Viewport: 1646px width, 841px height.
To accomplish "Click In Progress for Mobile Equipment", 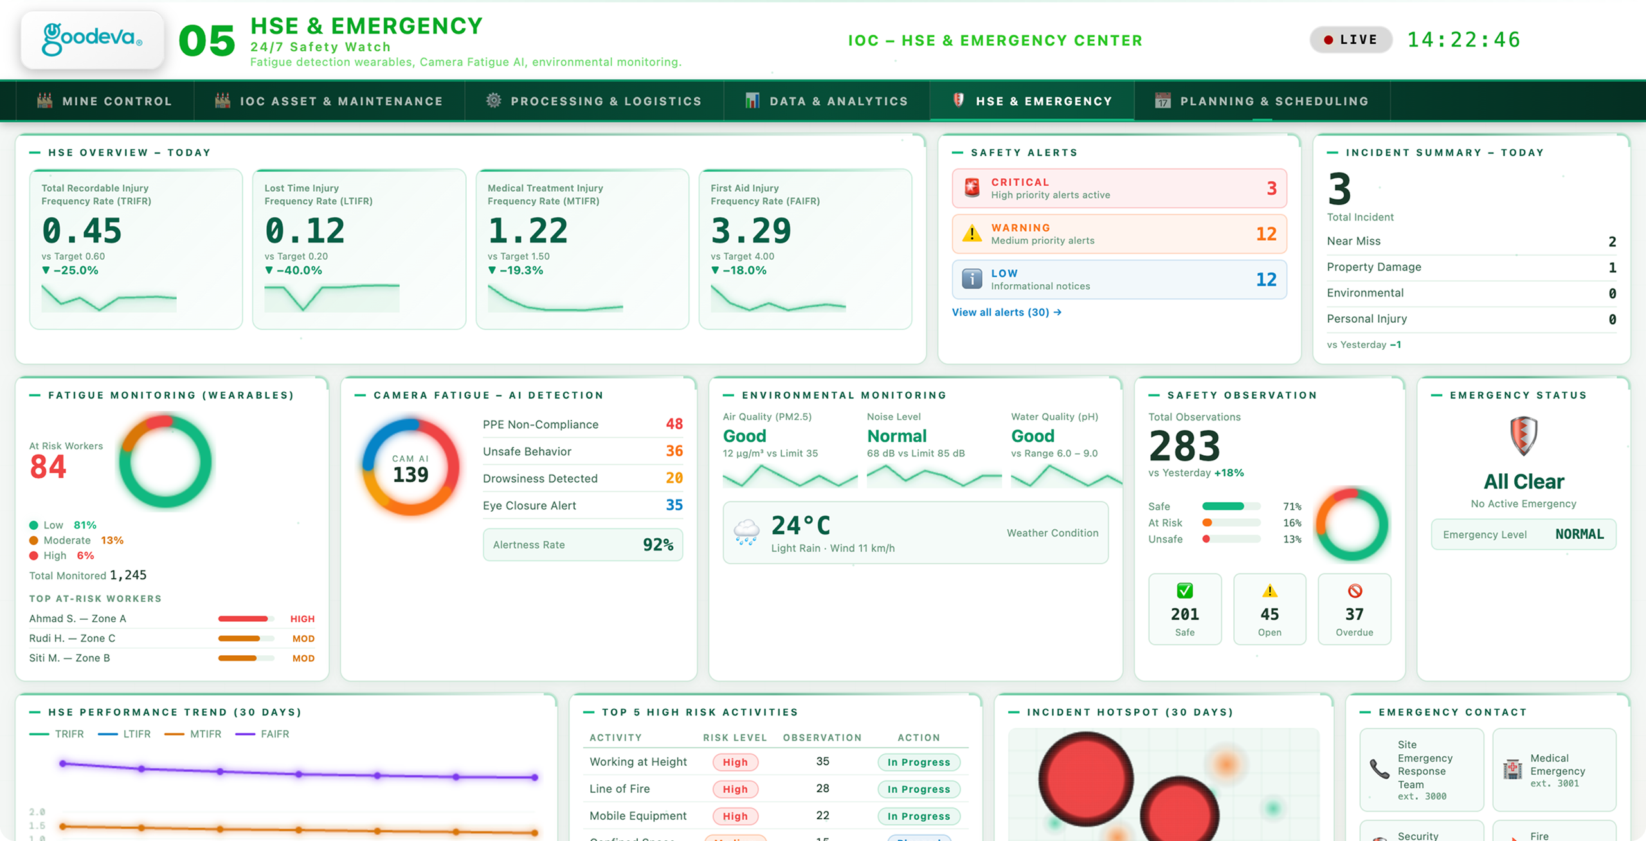I will click(919, 816).
